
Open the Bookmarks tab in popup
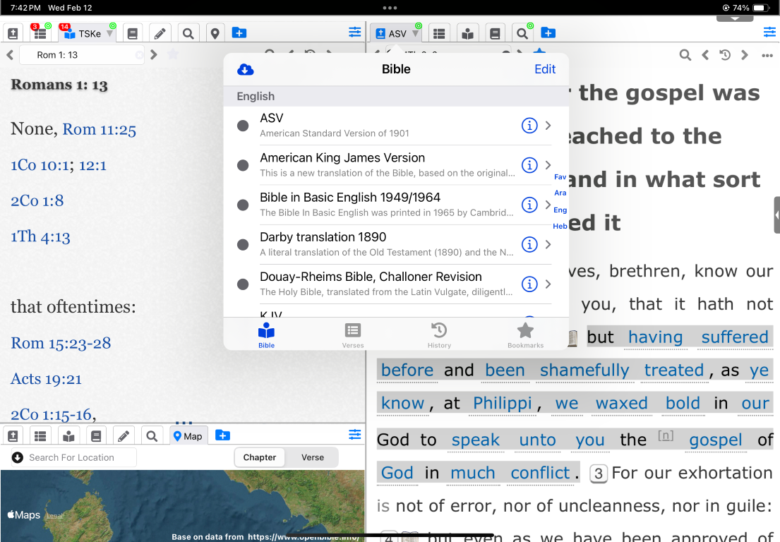(x=525, y=335)
